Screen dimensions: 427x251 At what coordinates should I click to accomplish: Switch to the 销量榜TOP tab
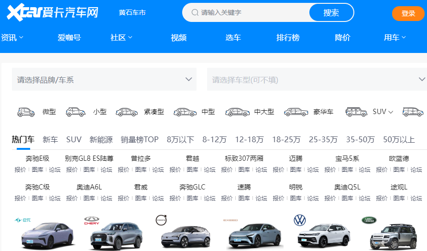pyautogui.click(x=140, y=140)
